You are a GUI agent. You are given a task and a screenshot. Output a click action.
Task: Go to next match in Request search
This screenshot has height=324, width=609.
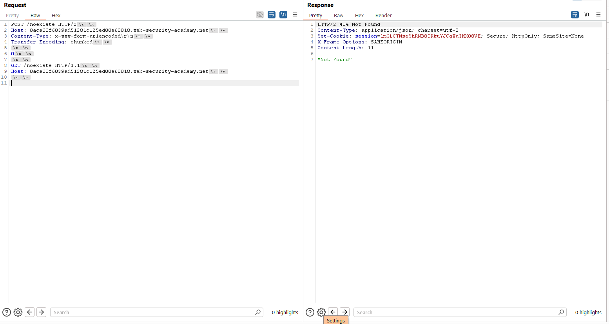click(x=42, y=312)
